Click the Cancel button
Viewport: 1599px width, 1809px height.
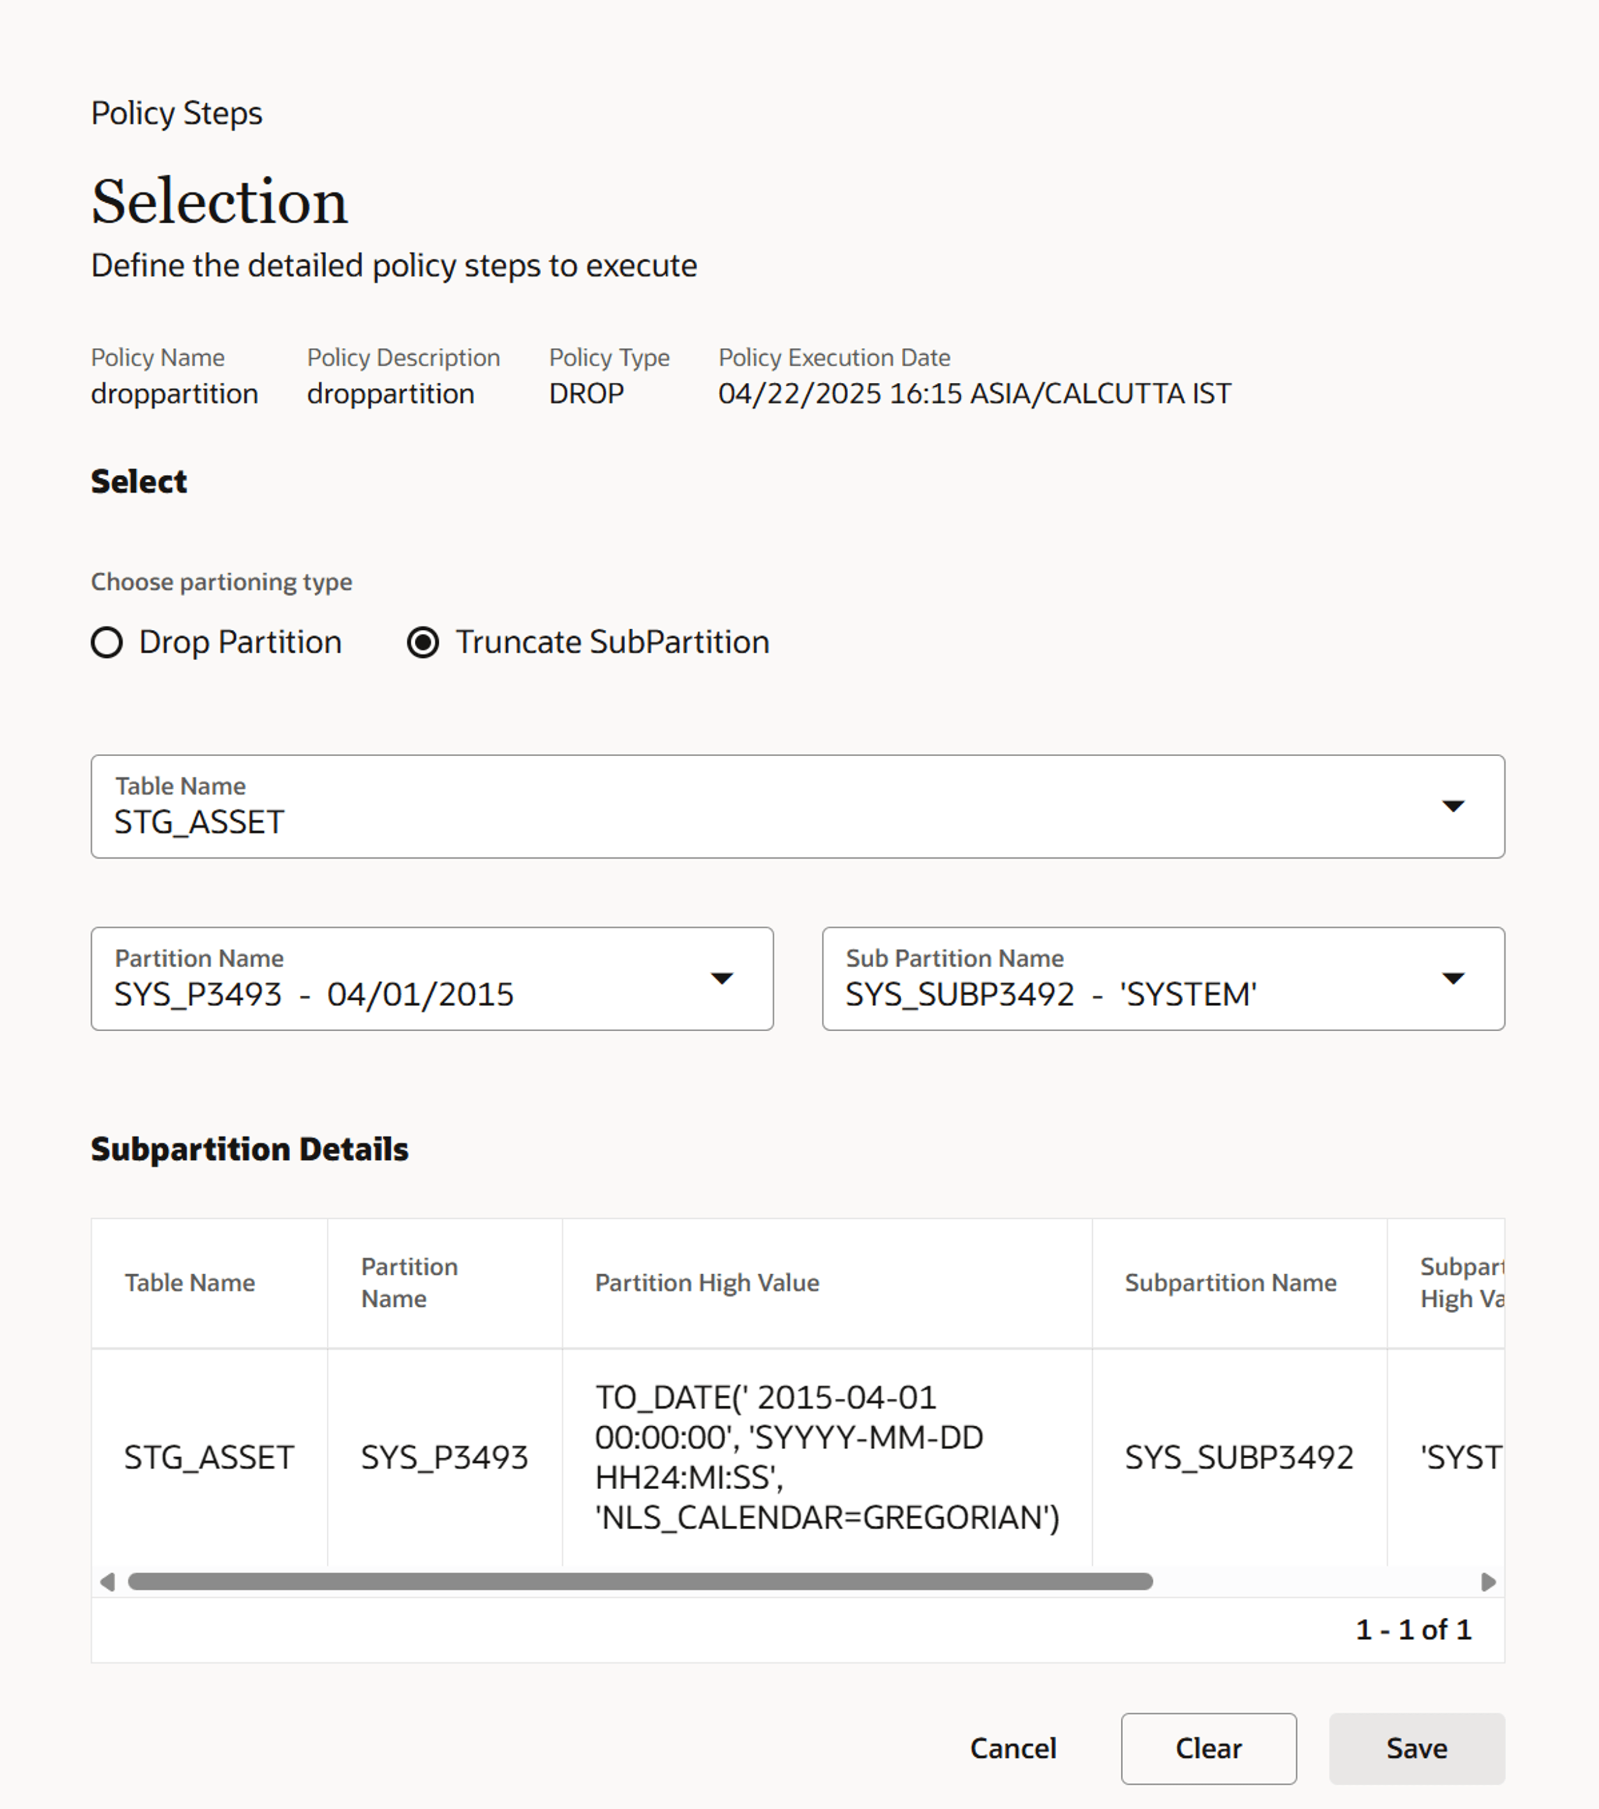tap(1013, 1748)
